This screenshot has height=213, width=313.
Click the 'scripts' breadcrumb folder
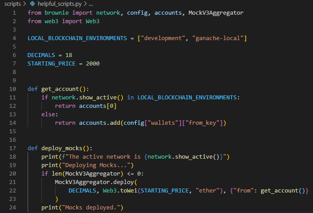tap(12, 4)
